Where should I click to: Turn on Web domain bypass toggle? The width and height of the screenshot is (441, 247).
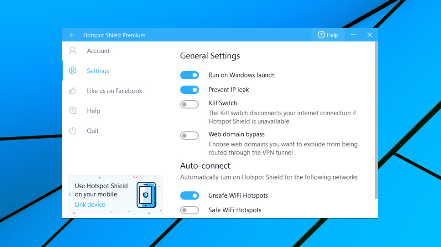[190, 136]
